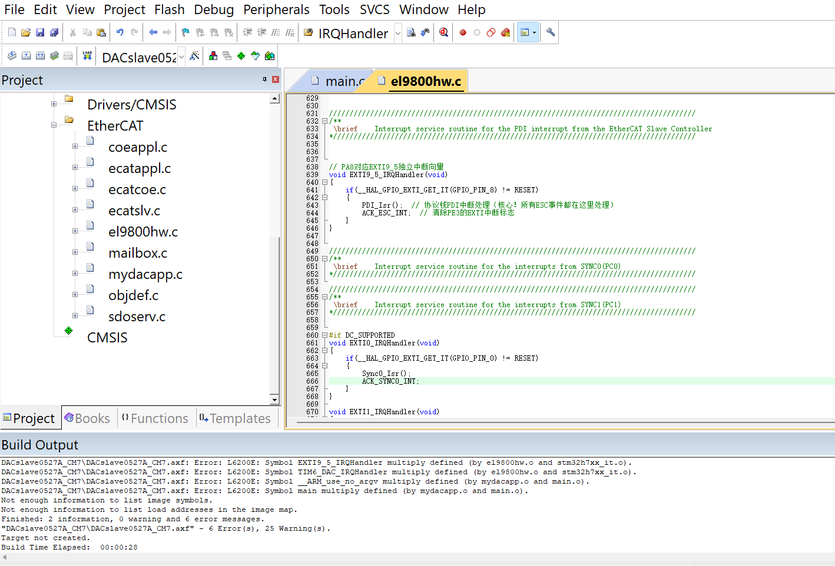Rebuild all target files

coord(40,56)
